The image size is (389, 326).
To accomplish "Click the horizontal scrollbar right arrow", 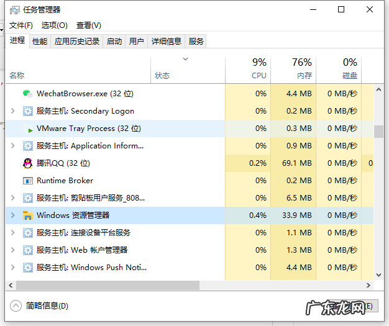I will [x=368, y=286].
